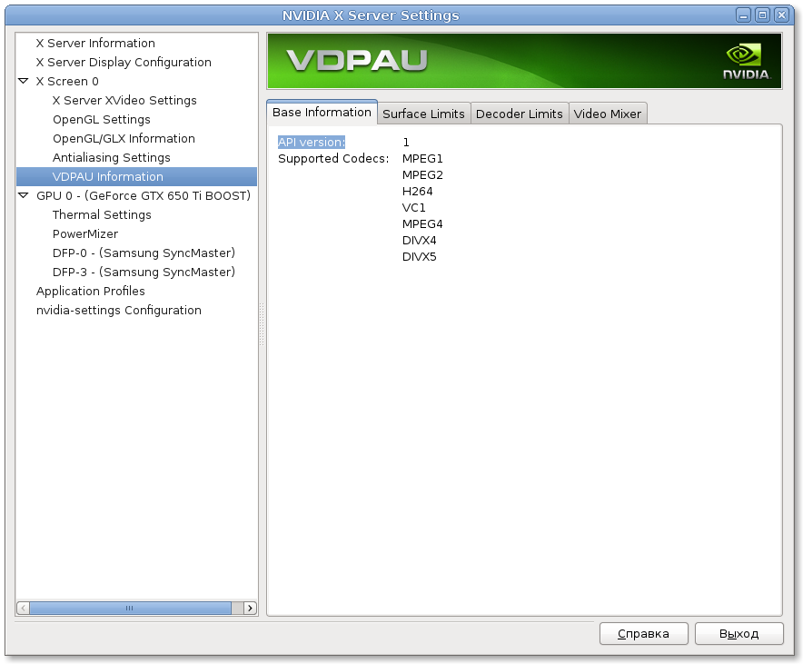
Task: Click the DIVX5 codec entry
Action: point(420,256)
